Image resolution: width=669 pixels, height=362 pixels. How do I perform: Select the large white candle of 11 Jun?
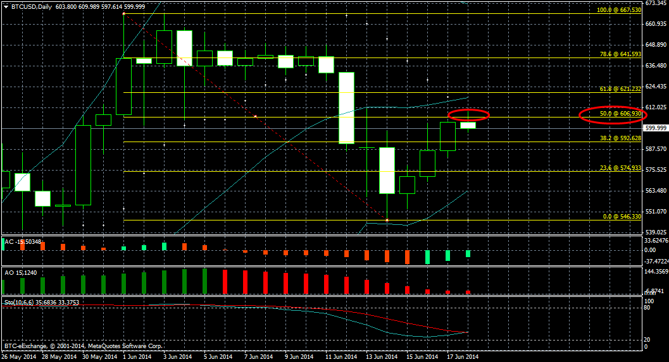346,108
